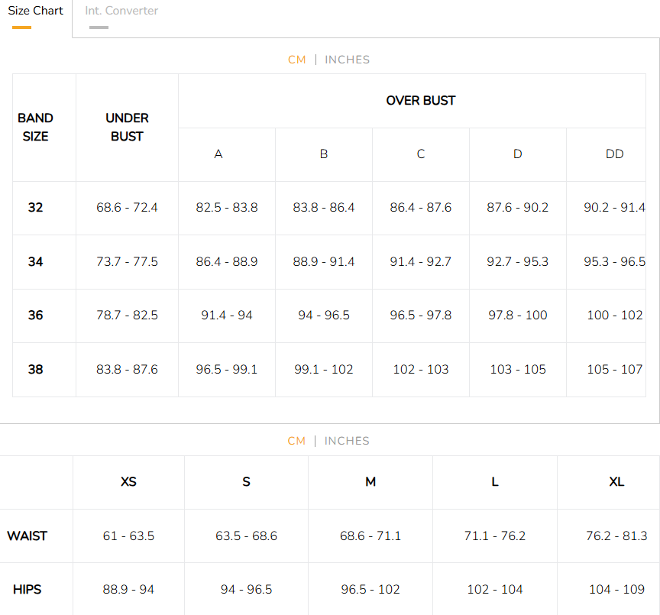The height and width of the screenshot is (615, 660).
Task: Click the DD cup column header
Action: point(614,154)
